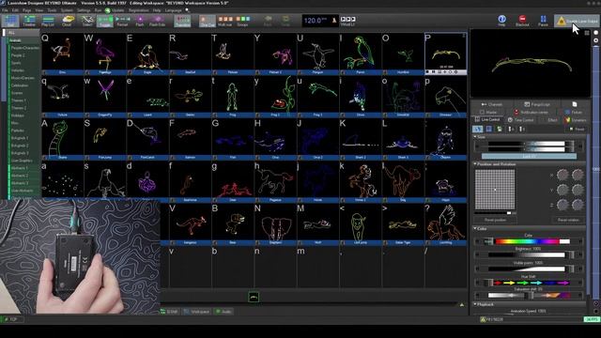
Task: Adjust the Visible points slider
Action: coord(528,269)
